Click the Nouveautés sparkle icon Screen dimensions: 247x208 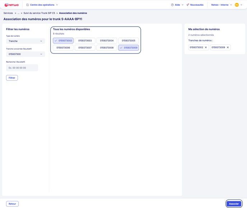coord(188,5)
